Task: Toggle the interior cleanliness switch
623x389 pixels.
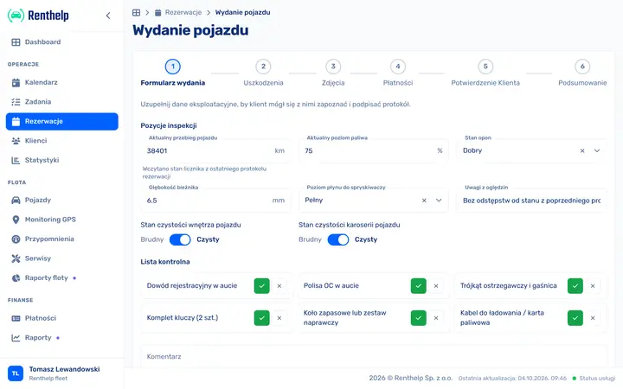Action: 180,239
